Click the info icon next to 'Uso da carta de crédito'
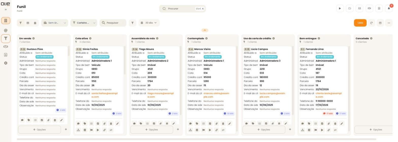 273,39
